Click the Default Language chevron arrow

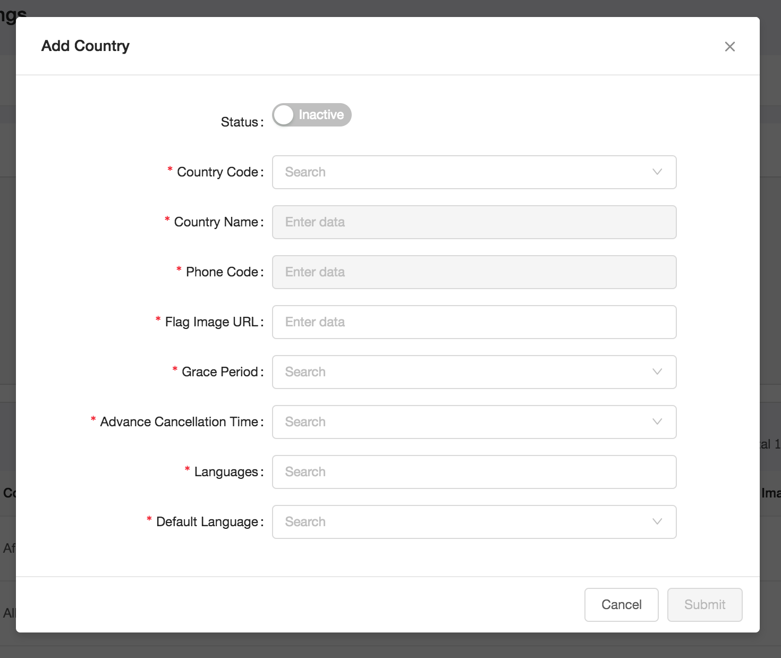pos(657,522)
